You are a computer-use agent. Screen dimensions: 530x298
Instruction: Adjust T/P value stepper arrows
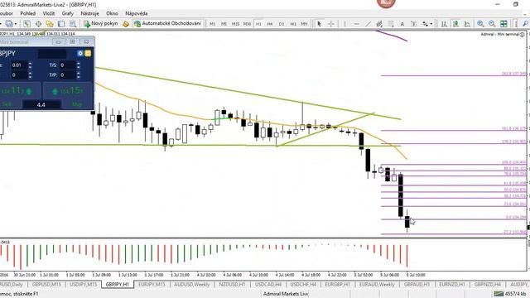[x=79, y=75]
